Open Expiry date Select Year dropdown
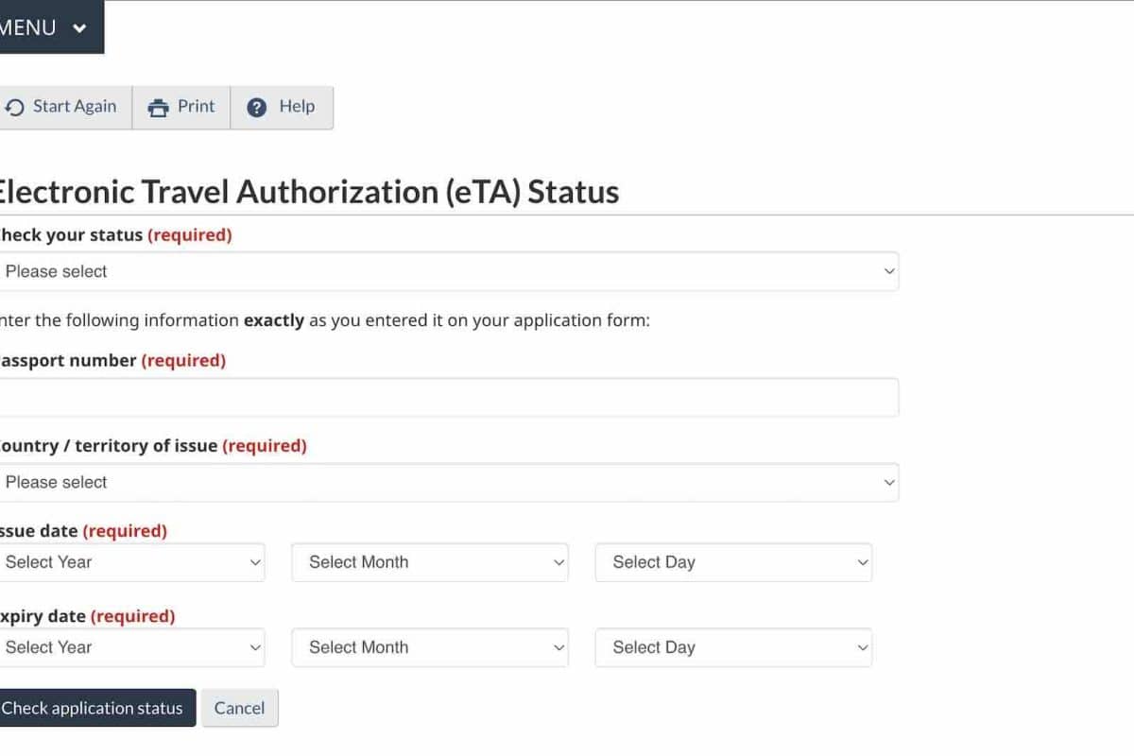Screen dimensions: 1134x756 click(x=131, y=647)
